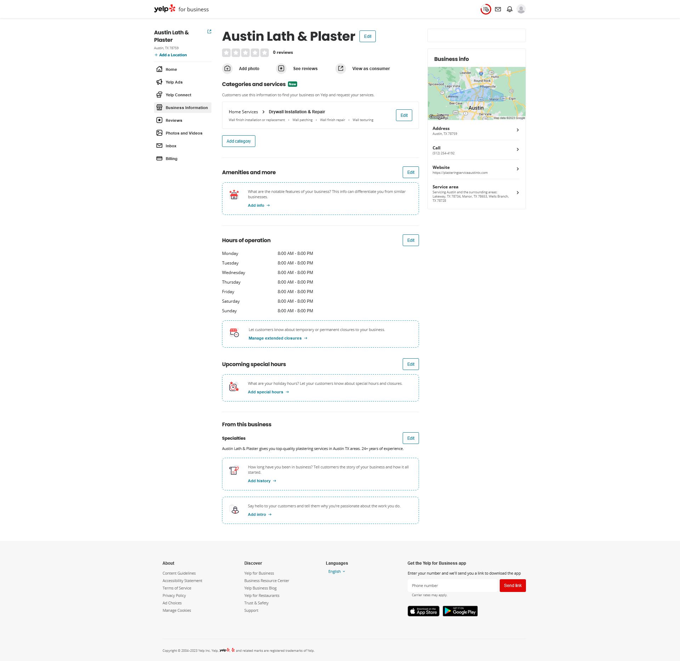The image size is (680, 661).
Task: Click the notifications bell icon
Action: click(509, 9)
